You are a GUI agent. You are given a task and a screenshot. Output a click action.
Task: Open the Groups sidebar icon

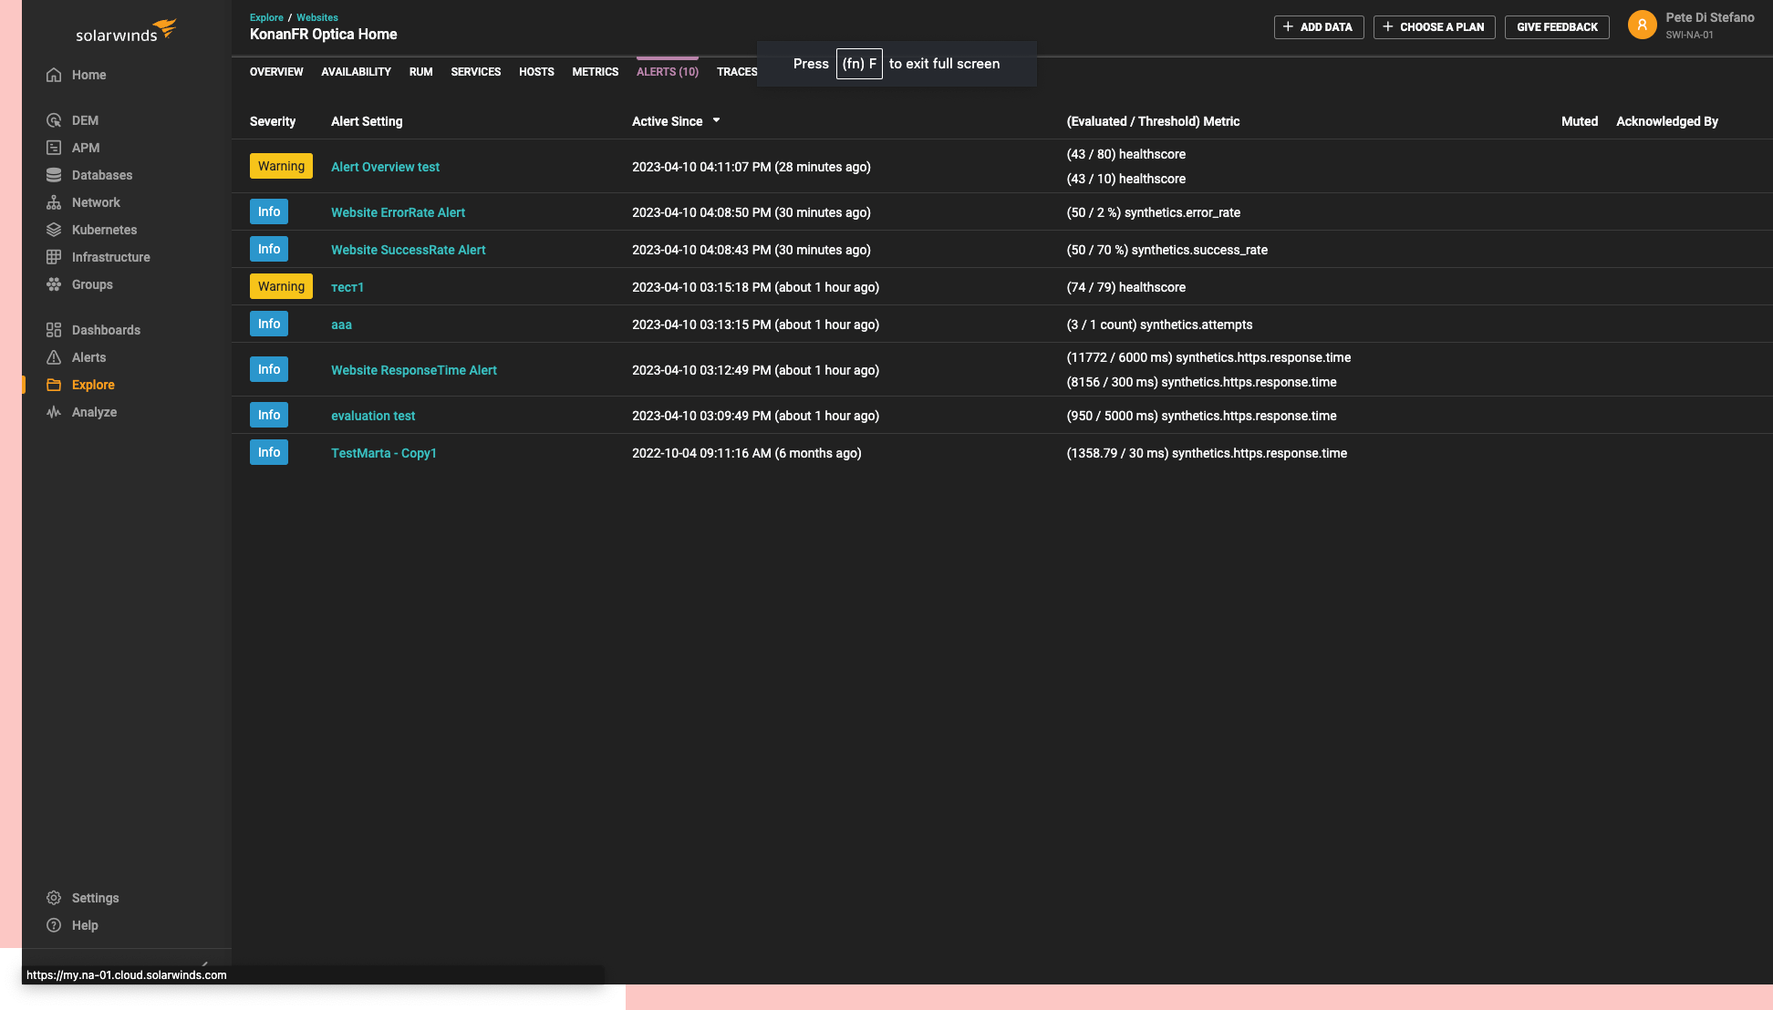tap(54, 284)
